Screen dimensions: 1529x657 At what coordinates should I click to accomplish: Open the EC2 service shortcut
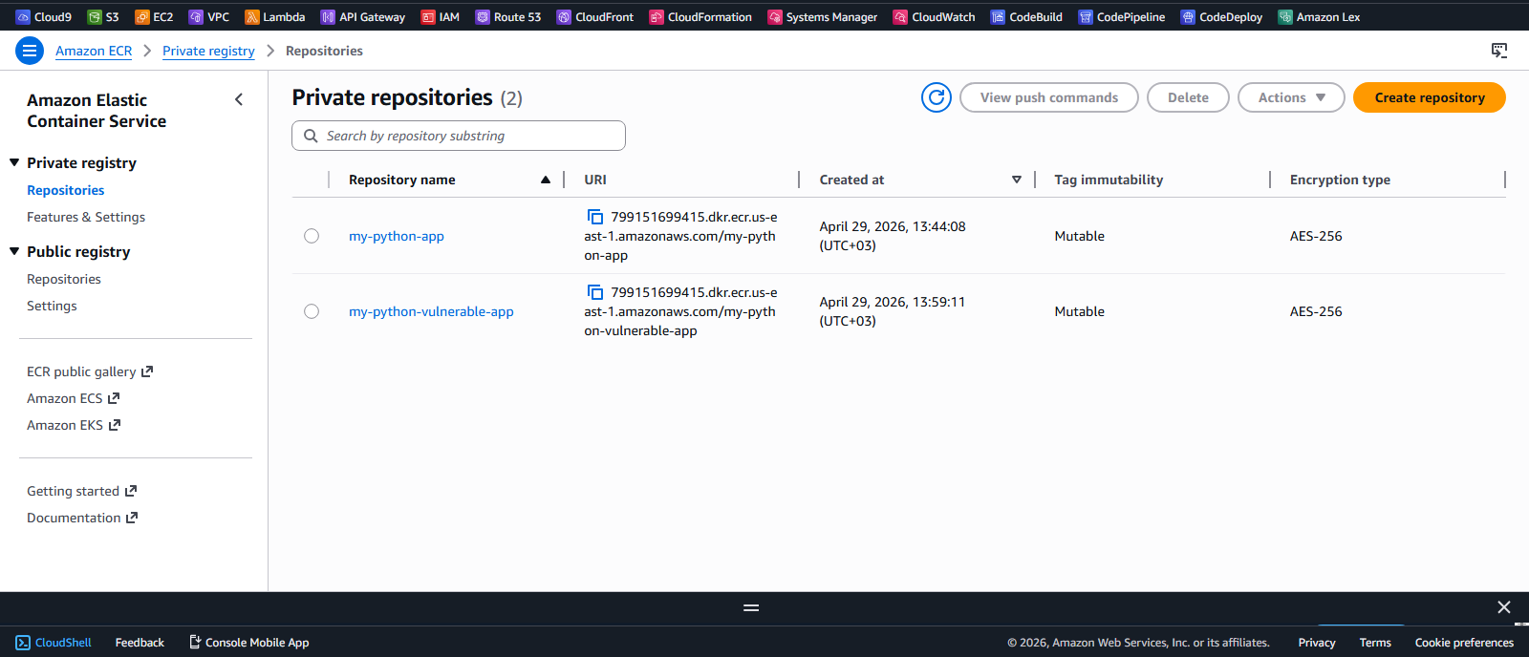point(154,16)
